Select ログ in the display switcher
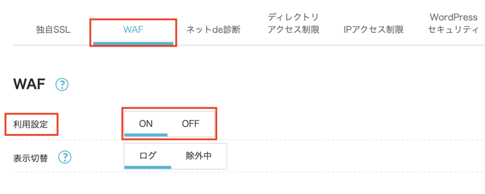Viewport: 485px width, 194px height. pos(148,156)
